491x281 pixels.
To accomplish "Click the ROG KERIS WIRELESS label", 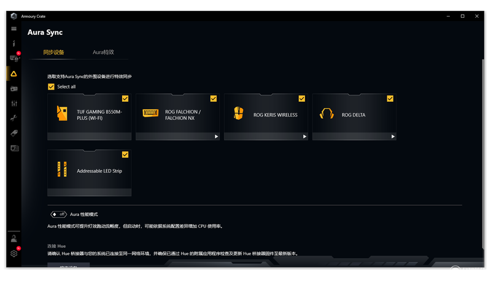I will 276,115.
